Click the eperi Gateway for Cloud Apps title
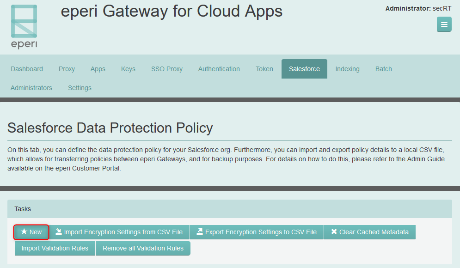460x268 pixels. pyautogui.click(x=172, y=12)
